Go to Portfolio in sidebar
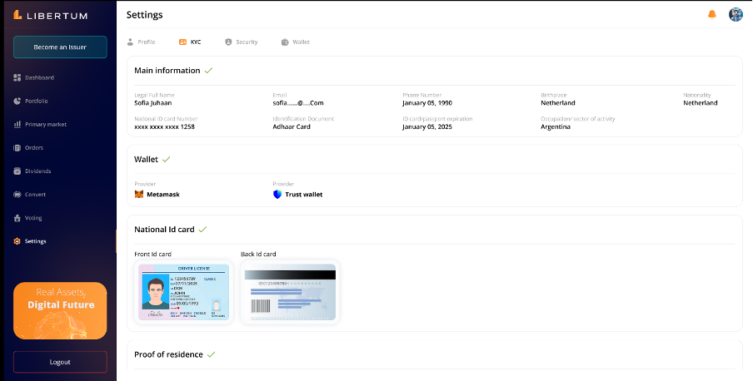The width and height of the screenshot is (753, 381). tap(36, 101)
